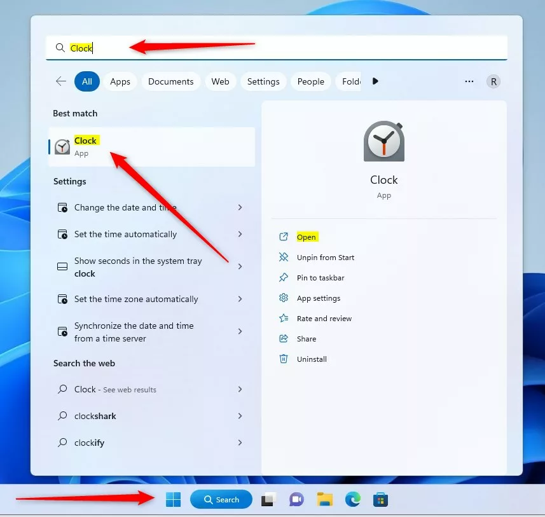
Task: Launch Microsoft Store from the taskbar
Action: point(380,500)
